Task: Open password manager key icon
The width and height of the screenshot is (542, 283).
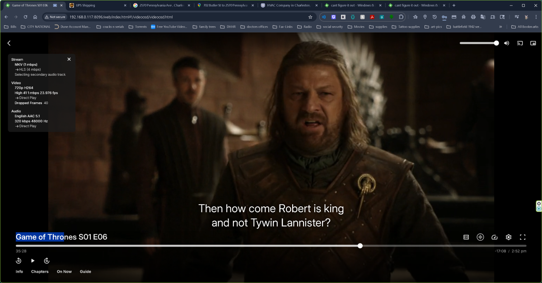Action: click(x=444, y=17)
